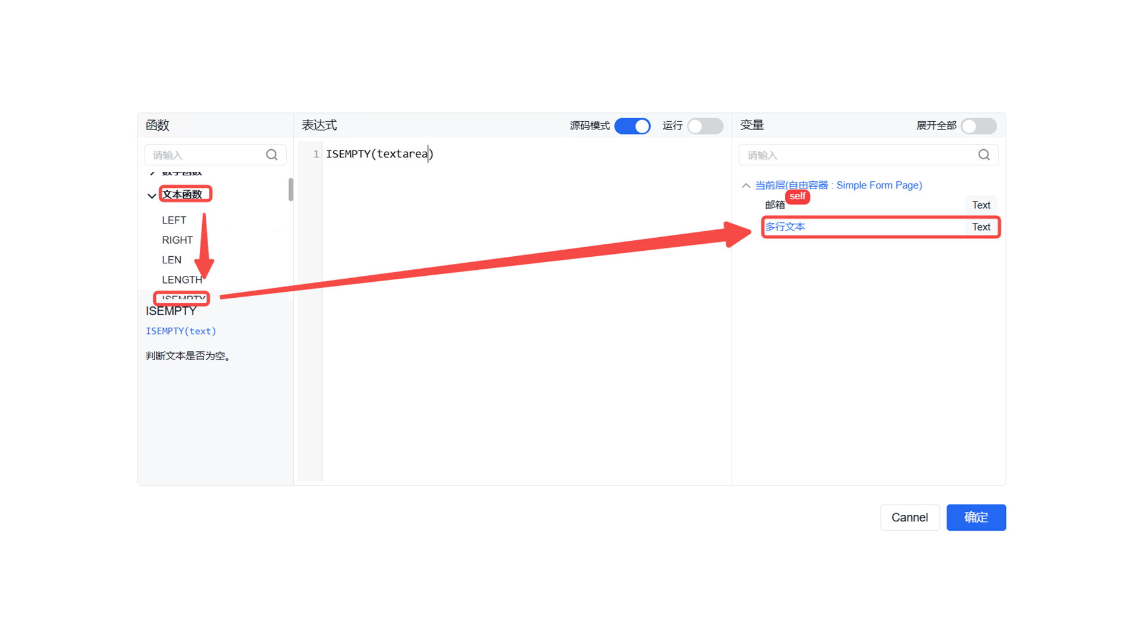
Task: Collapse the 文本函数 category chevron
Action: coord(152,195)
